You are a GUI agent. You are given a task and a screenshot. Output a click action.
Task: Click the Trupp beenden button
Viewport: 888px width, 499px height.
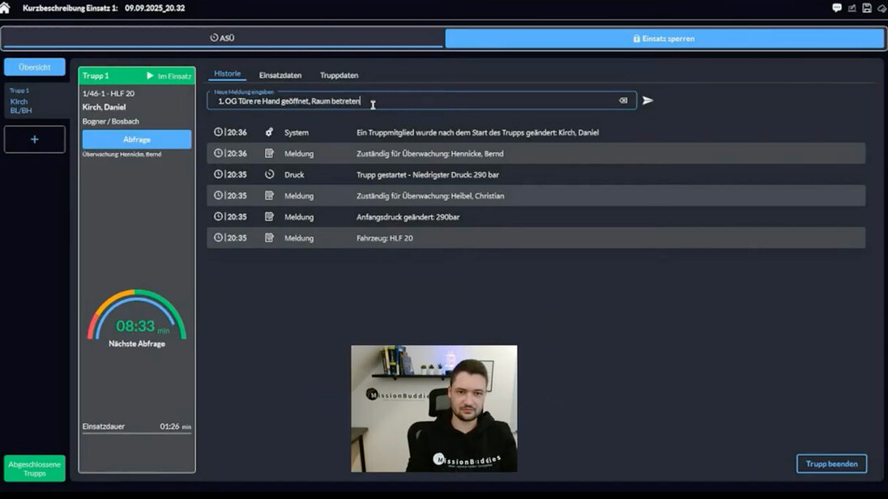click(x=831, y=463)
